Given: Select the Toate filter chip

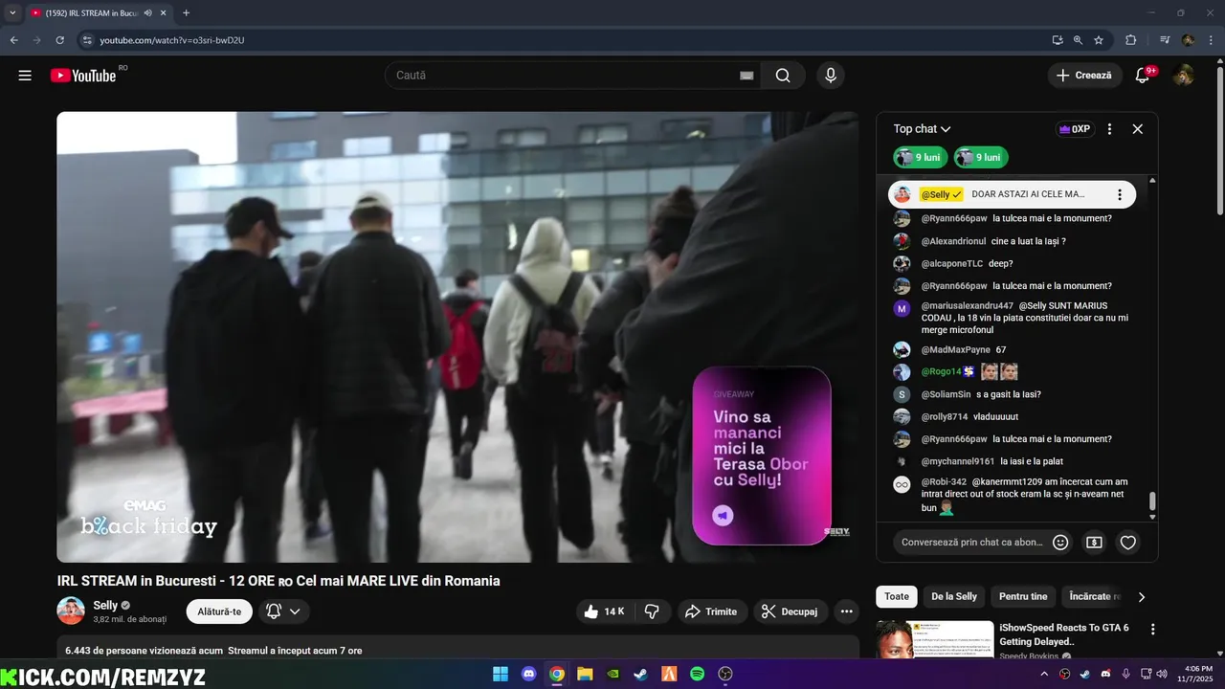Looking at the screenshot, I should tap(897, 596).
